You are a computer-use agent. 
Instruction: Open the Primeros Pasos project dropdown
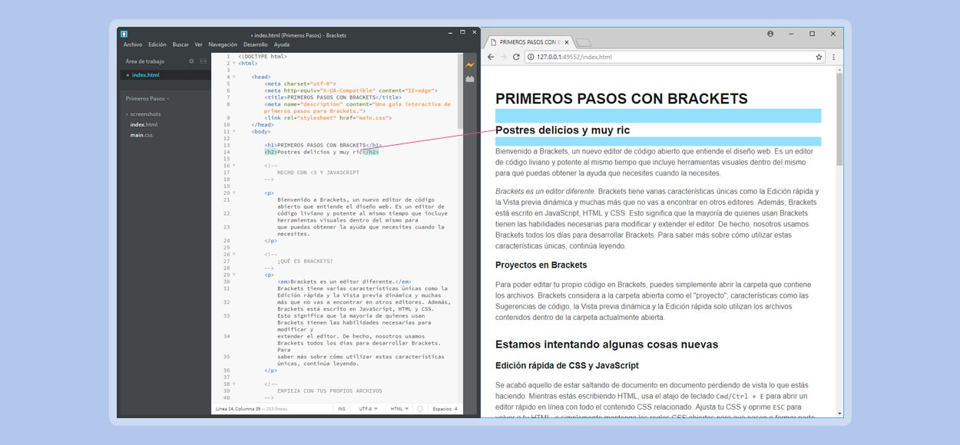point(147,99)
